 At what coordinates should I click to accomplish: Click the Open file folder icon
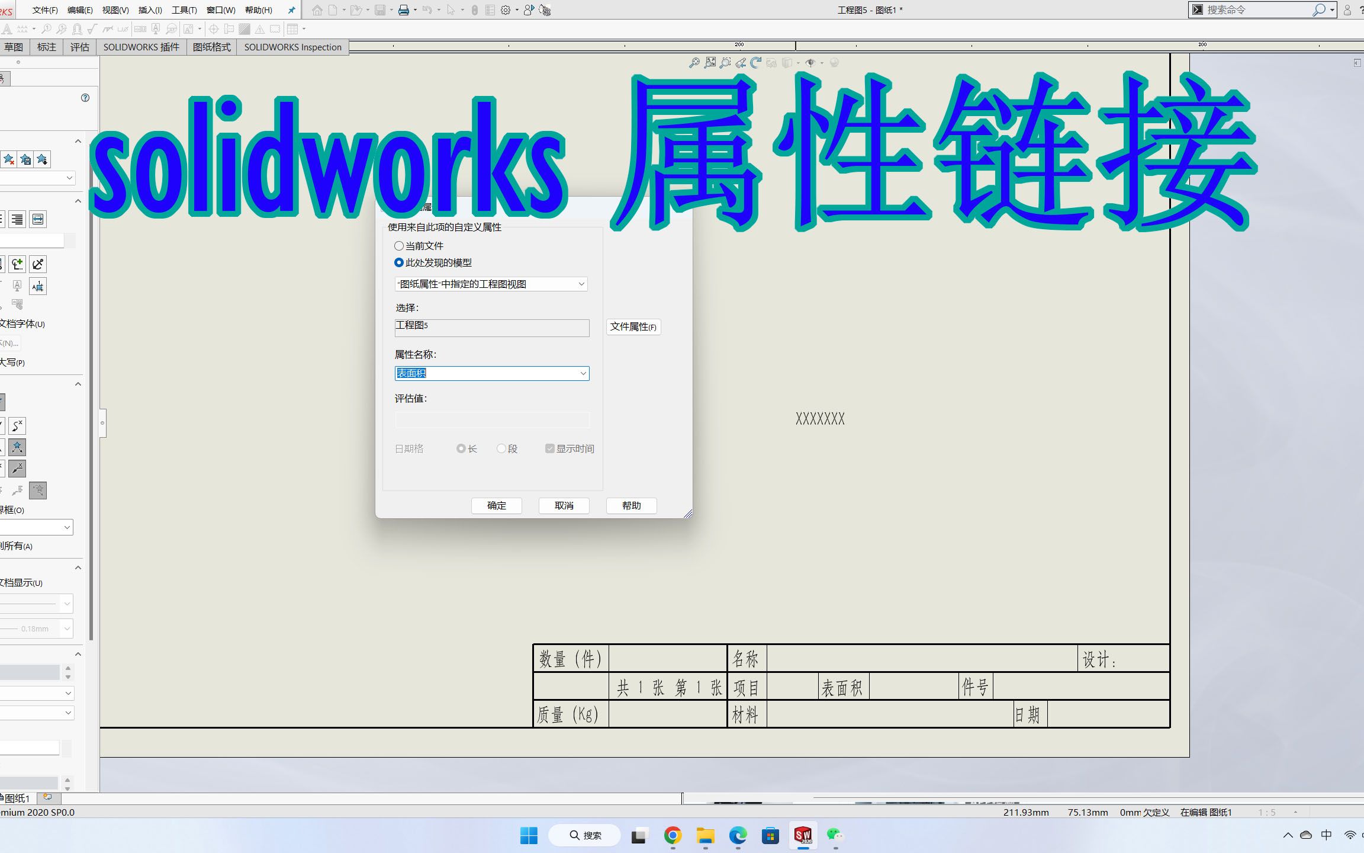tap(356, 10)
